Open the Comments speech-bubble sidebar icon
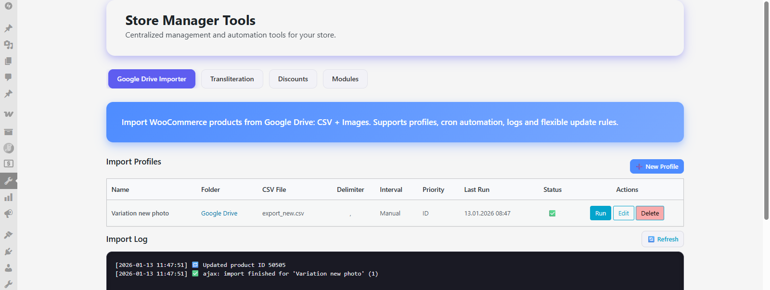This screenshot has width=770, height=290. (x=8, y=77)
